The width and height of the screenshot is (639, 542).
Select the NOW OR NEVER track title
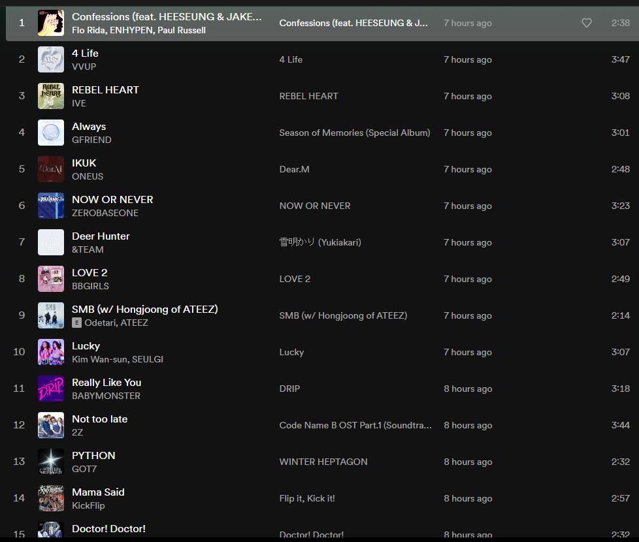tap(112, 200)
